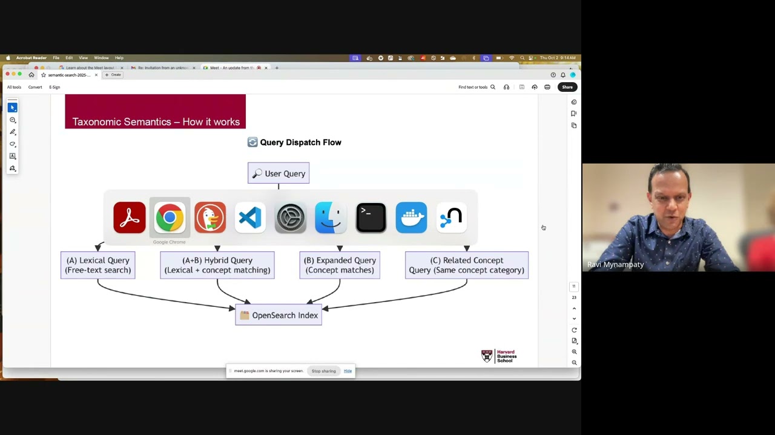Open the Acrobat Reader app menu

31,58
